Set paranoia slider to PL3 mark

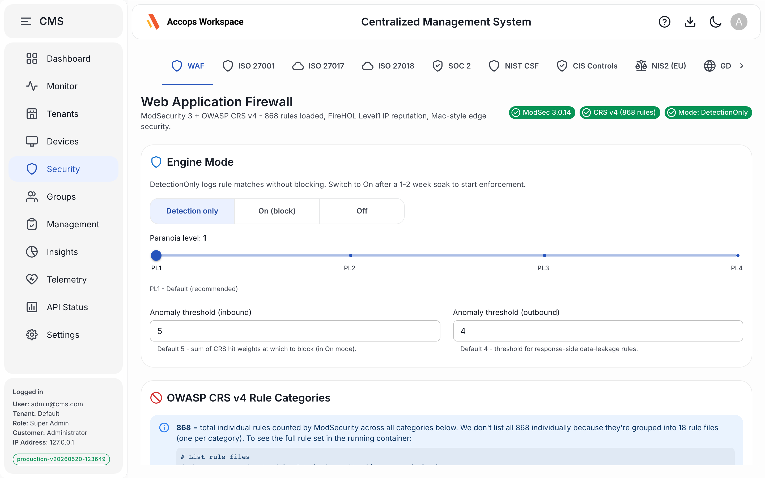tap(544, 255)
